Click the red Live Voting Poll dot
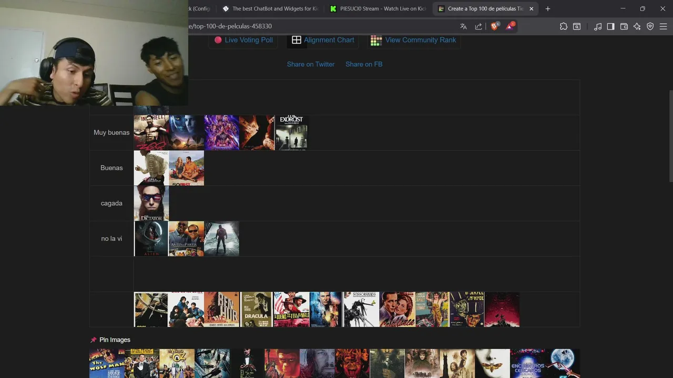Screen dimensions: 673x378 click(x=218, y=40)
